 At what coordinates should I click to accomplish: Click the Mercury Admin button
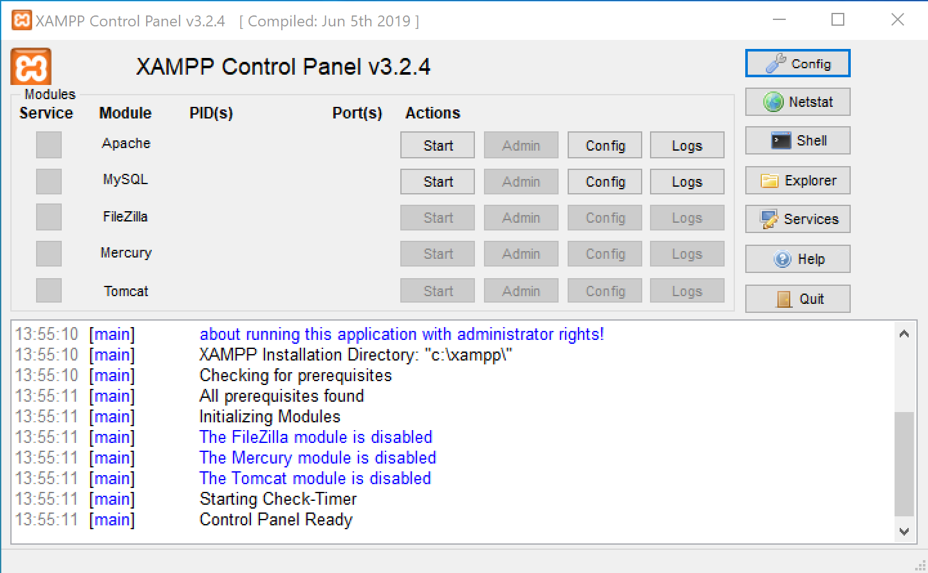pos(521,254)
